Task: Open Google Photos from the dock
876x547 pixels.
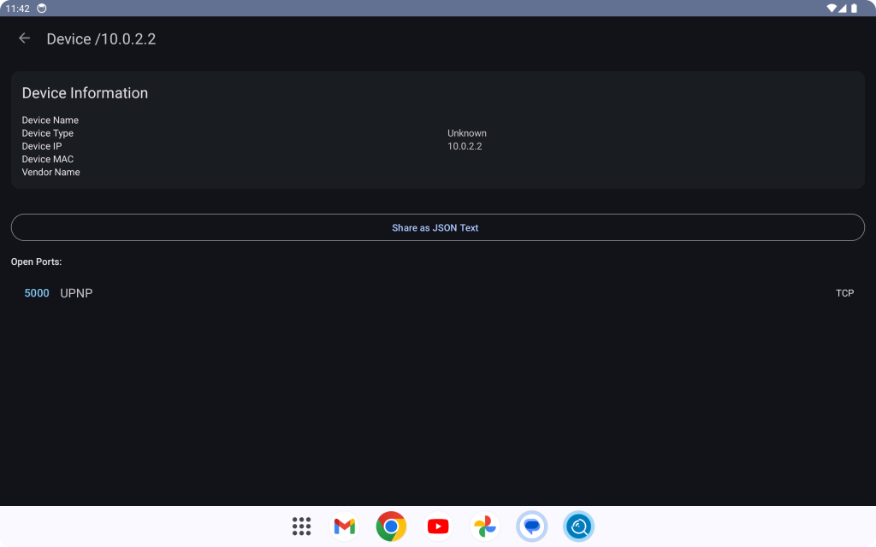Action: tap(485, 526)
